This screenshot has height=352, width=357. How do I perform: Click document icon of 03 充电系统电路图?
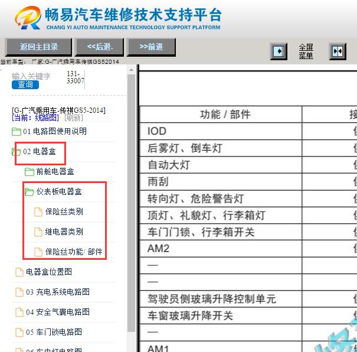[19, 292]
